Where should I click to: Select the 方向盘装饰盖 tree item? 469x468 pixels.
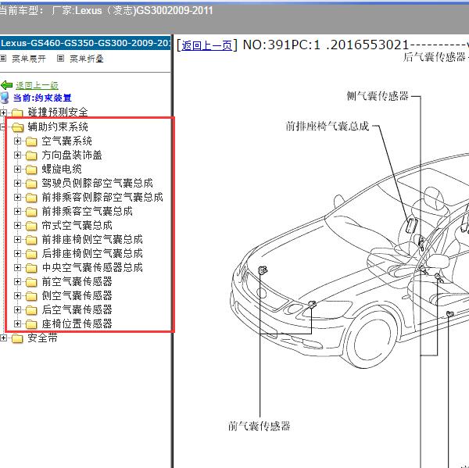[72, 155]
